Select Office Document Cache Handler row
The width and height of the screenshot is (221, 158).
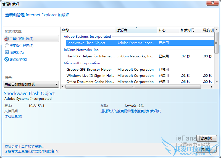[x=140, y=81]
